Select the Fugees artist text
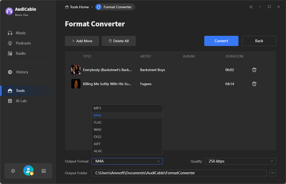Image resolution: width=286 pixels, height=184 pixels. pos(146,84)
